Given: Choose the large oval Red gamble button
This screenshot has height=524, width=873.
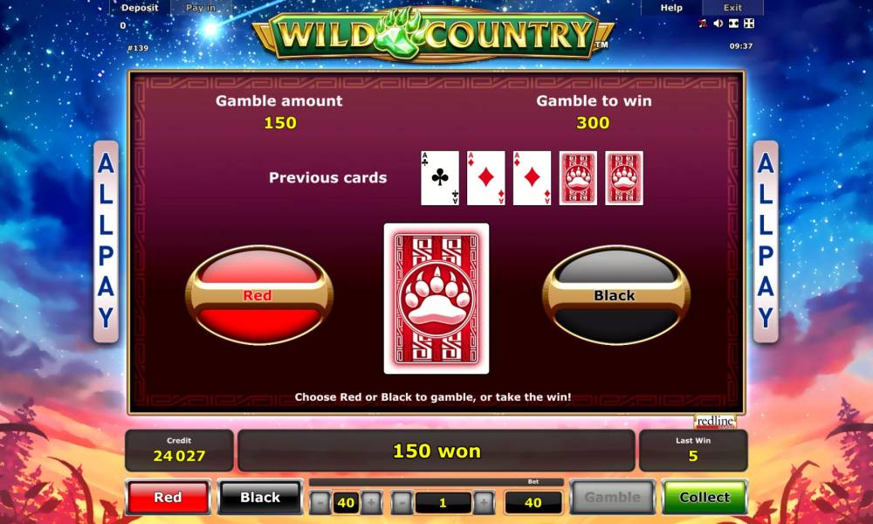Looking at the screenshot, I should [x=259, y=295].
